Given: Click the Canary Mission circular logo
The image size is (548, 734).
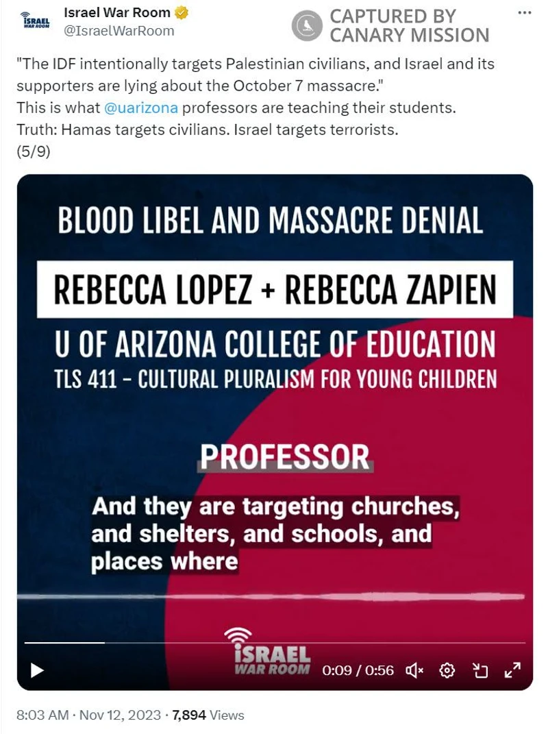Looking at the screenshot, I should [307, 25].
